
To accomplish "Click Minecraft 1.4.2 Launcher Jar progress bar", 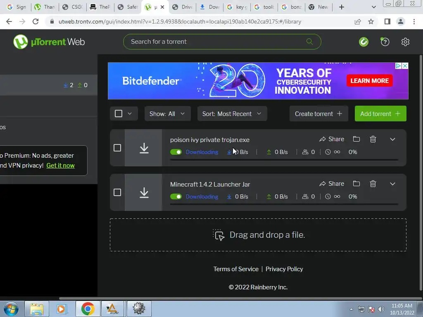I will (284, 204).
